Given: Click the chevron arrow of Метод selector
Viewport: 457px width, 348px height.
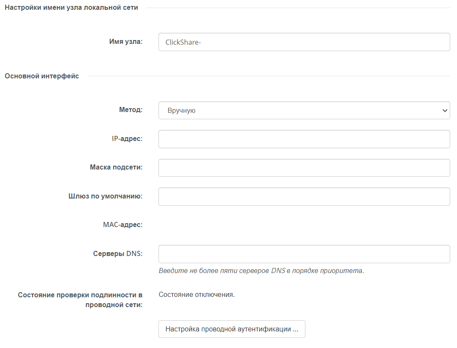Looking at the screenshot, I should coord(445,110).
